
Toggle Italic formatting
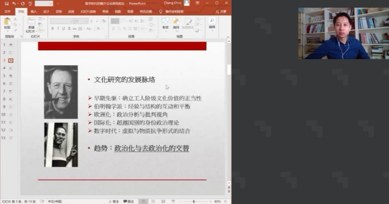tap(58, 28)
